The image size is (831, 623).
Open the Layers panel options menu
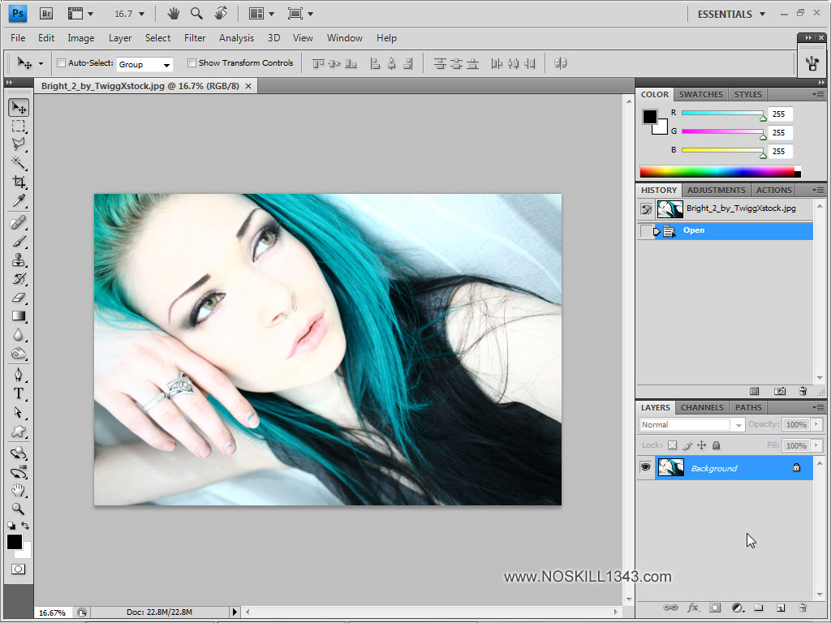pos(818,407)
